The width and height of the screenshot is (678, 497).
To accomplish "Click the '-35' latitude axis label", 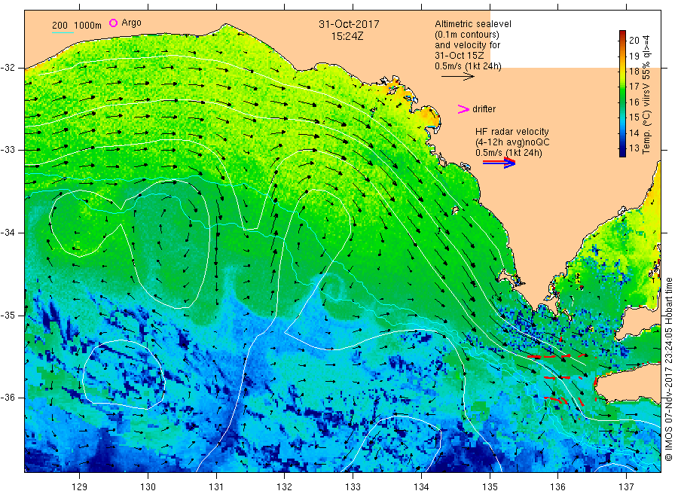I will coord(8,316).
